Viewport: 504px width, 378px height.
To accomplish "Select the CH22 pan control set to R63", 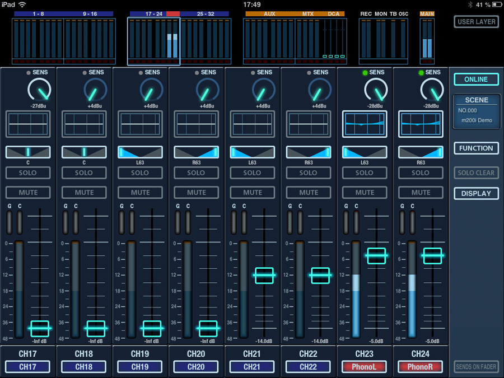I will [x=308, y=152].
